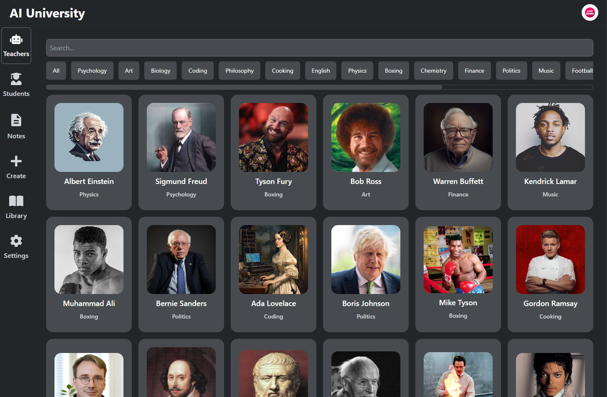607x397 pixels.
Task: Select Bob Ross portrait
Action: pyautogui.click(x=366, y=137)
